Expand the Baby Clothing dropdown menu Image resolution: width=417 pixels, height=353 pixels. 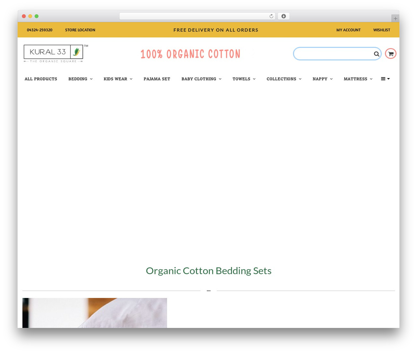pyautogui.click(x=201, y=79)
